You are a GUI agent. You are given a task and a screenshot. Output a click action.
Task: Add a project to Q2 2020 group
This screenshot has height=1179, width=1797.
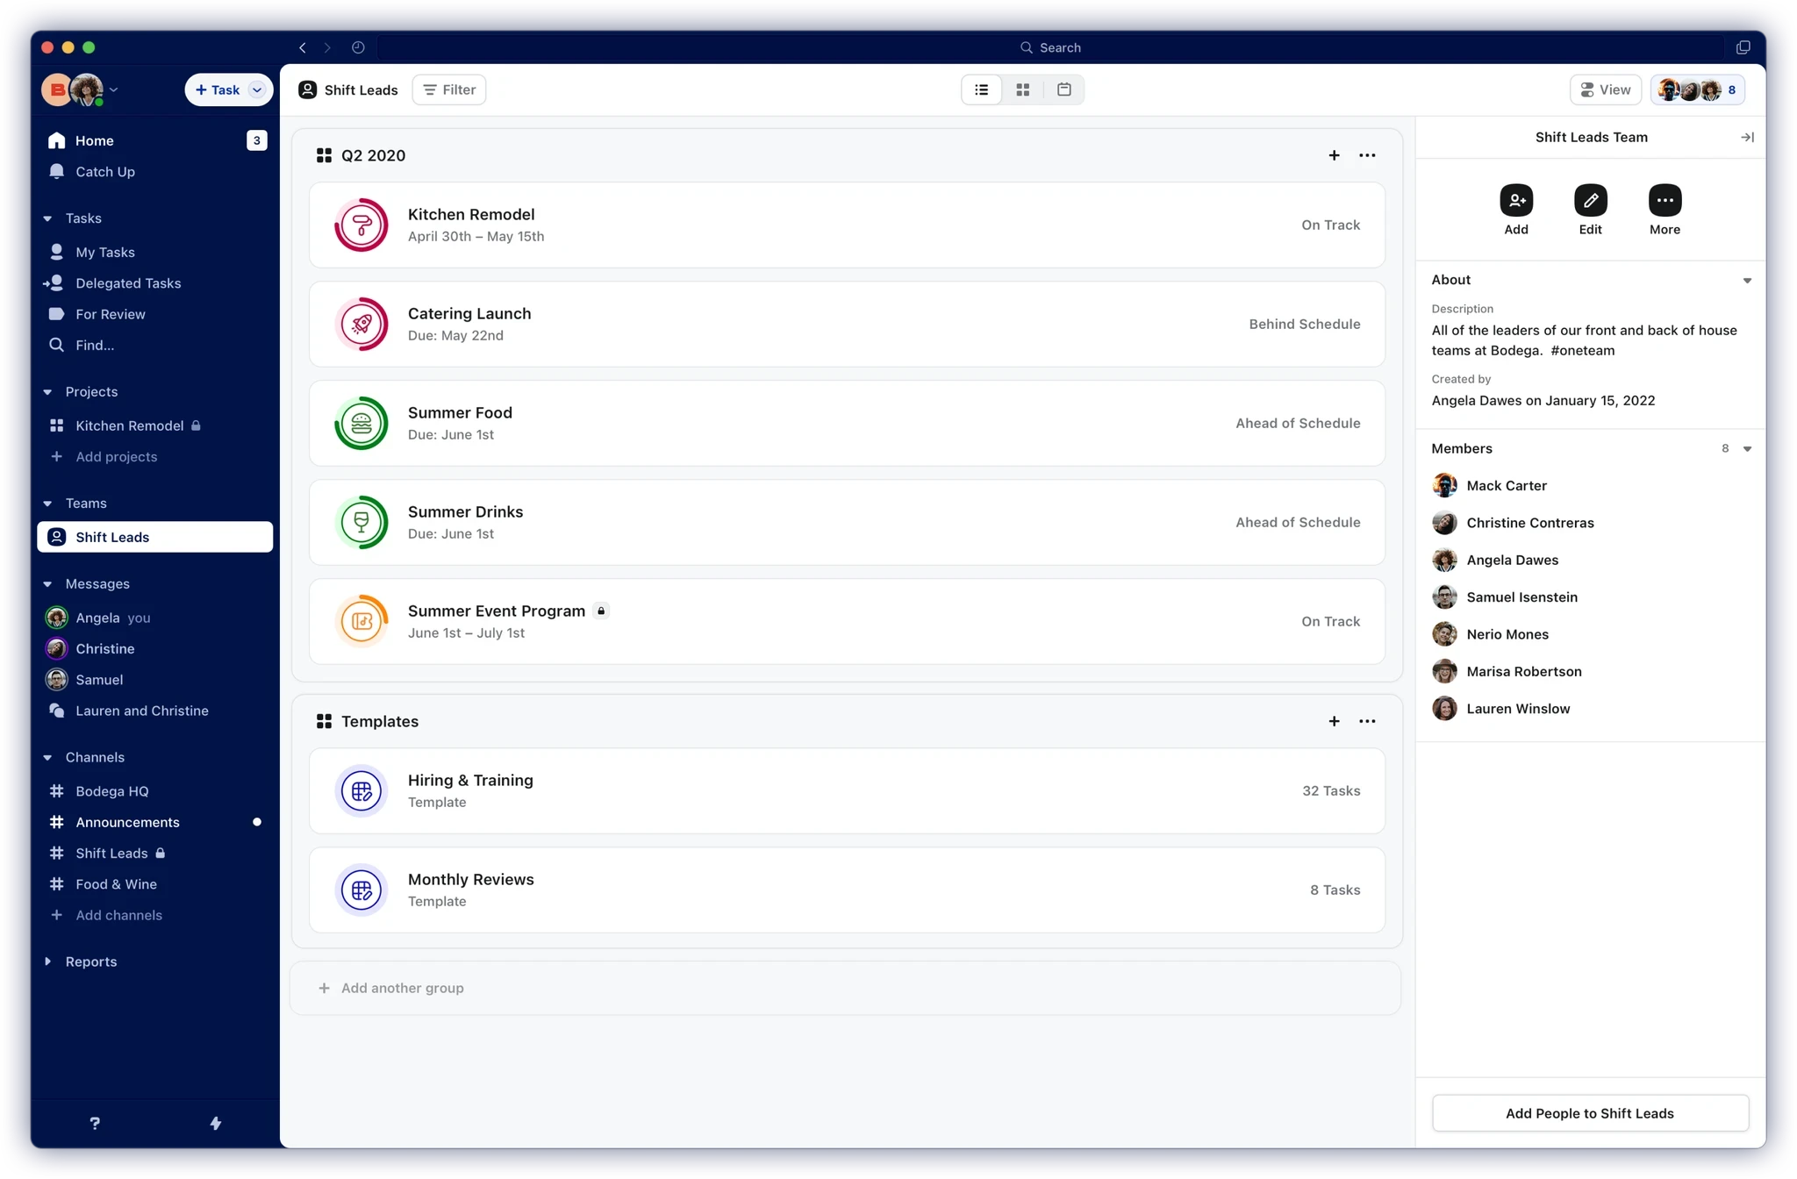pos(1333,155)
